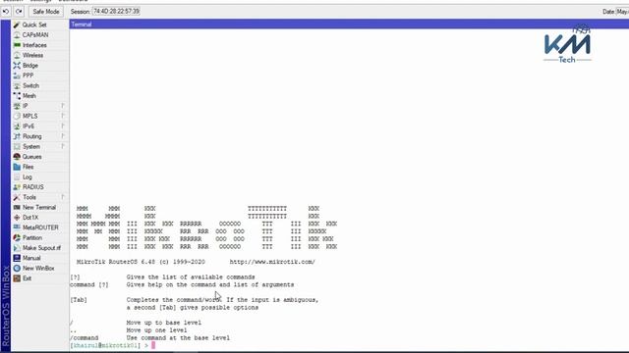Click the Tools menu icon
The width and height of the screenshot is (629, 353).
tap(17, 197)
